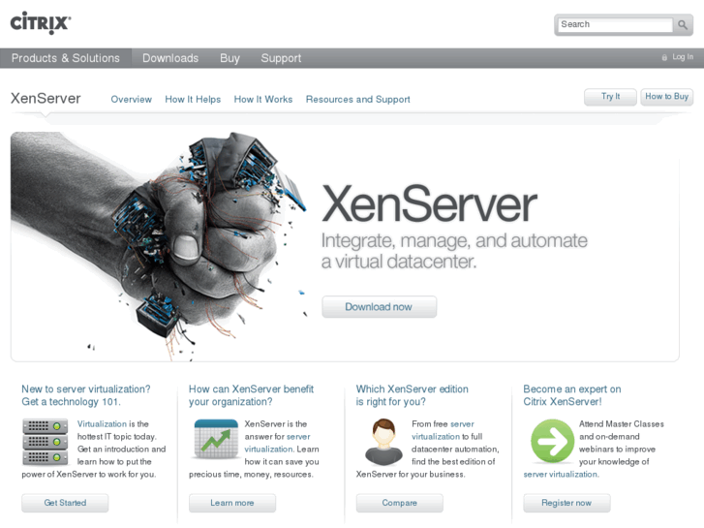
Task: Click 'server virtualization' link in third column
Action: (x=443, y=430)
